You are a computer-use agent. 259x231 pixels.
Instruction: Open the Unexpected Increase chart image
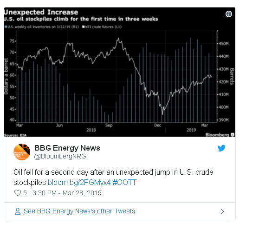click(119, 72)
